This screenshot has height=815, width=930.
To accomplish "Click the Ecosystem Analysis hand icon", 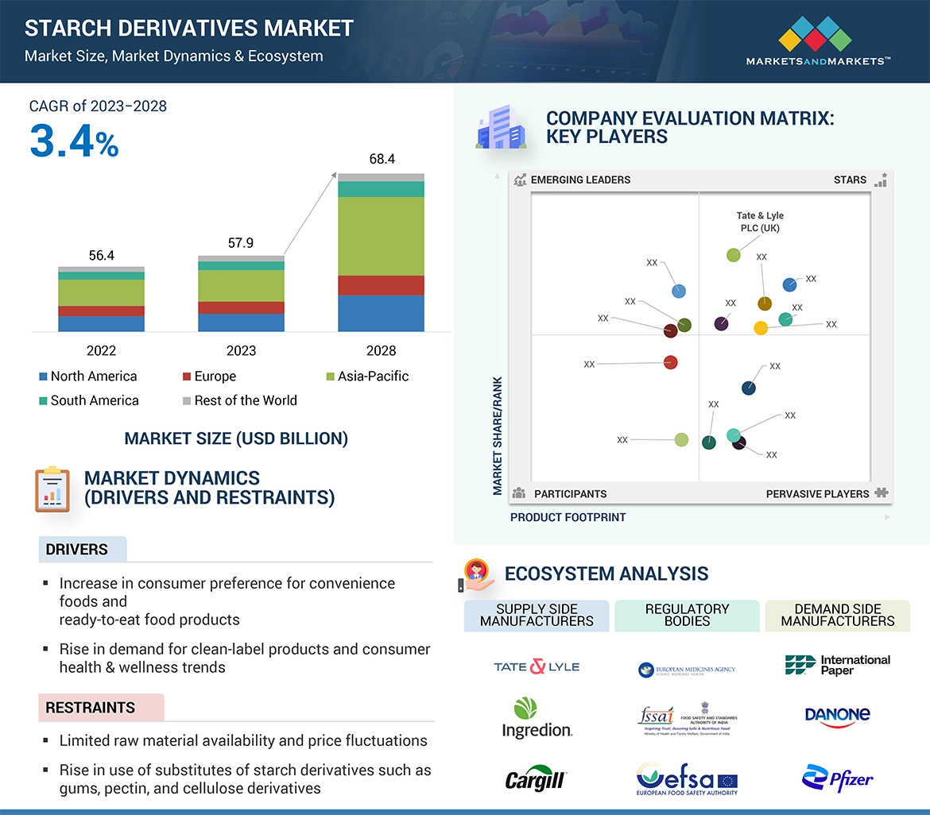I will click(478, 574).
